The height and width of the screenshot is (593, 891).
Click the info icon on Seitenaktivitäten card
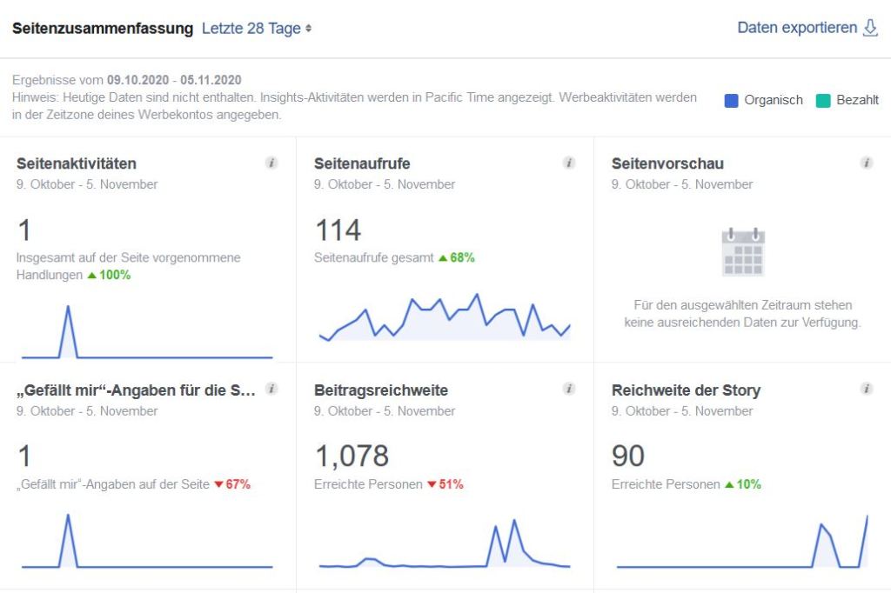pos(271,163)
